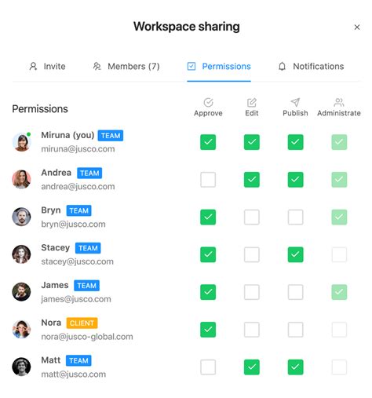Disable Publish permission for Matt
Image resolution: width=372 pixels, height=398 pixels.
295,367
